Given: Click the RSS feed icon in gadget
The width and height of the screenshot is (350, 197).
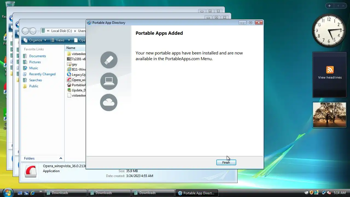Looking at the screenshot, I should pyautogui.click(x=330, y=70).
